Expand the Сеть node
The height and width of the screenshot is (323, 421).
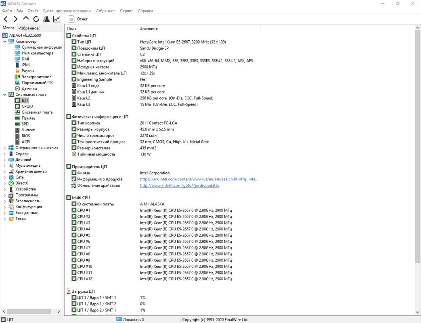4,177
